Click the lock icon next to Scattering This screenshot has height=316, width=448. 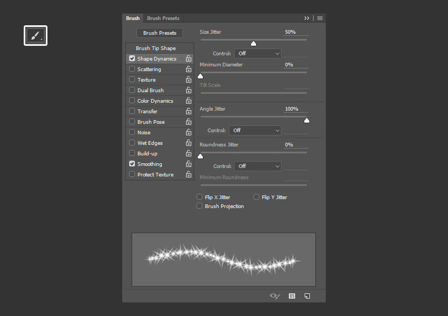[188, 70]
